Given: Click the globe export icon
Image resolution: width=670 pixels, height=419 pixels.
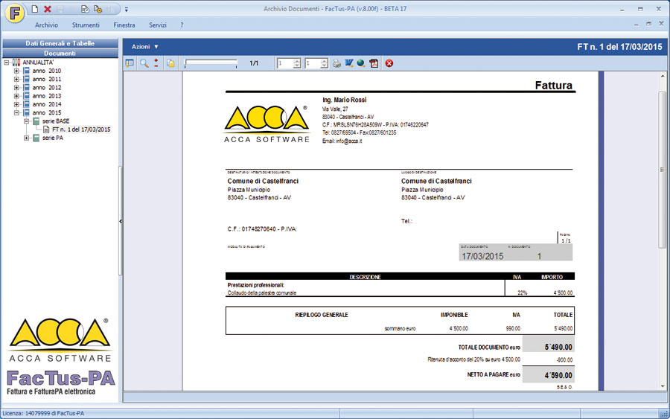Looking at the screenshot, I should tap(360, 63).
